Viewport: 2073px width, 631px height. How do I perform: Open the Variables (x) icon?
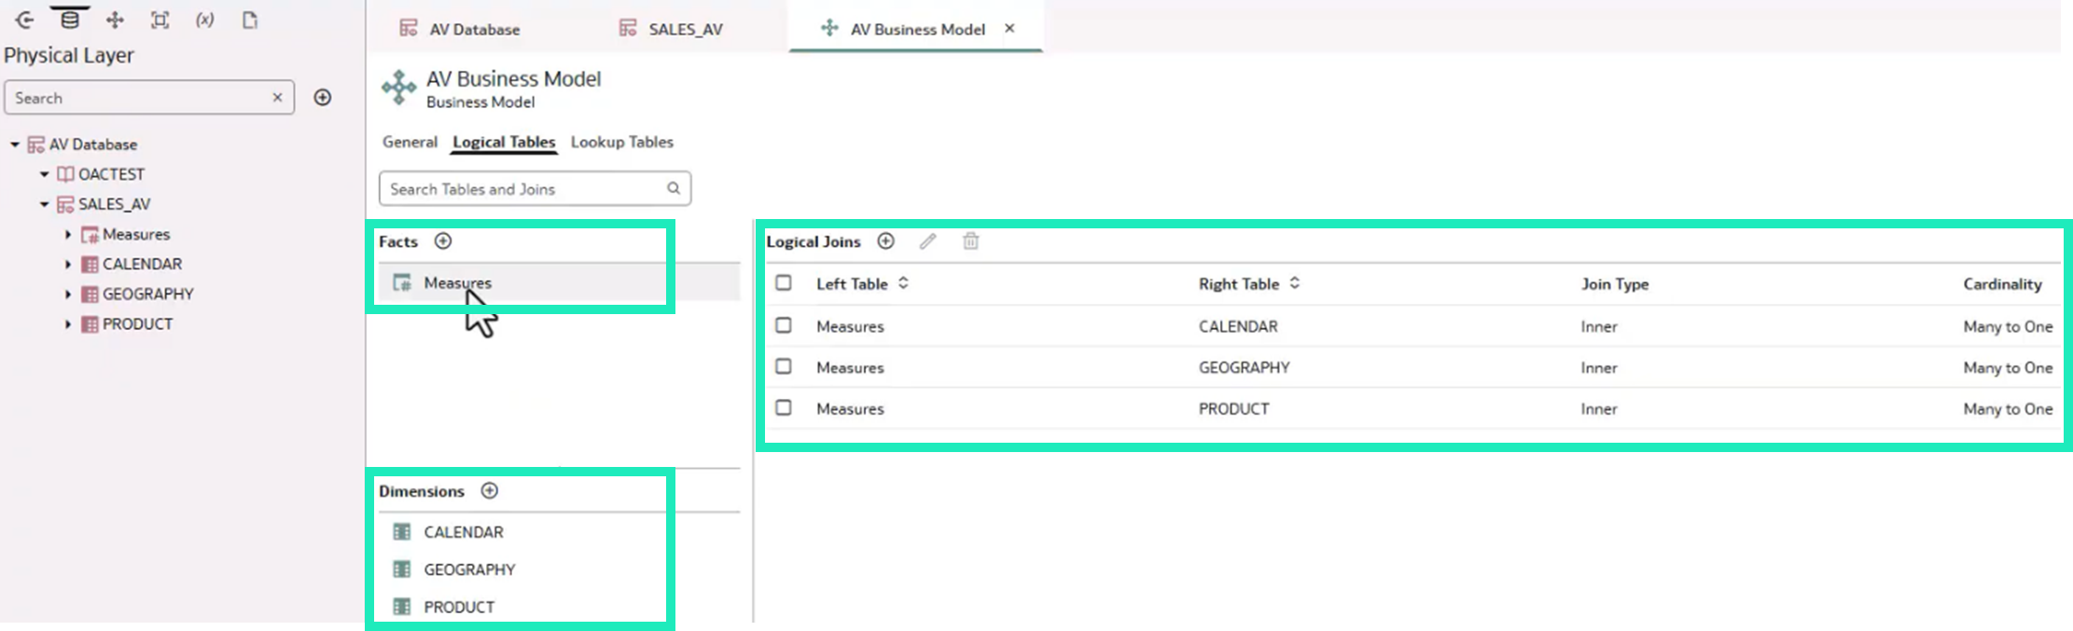204,20
